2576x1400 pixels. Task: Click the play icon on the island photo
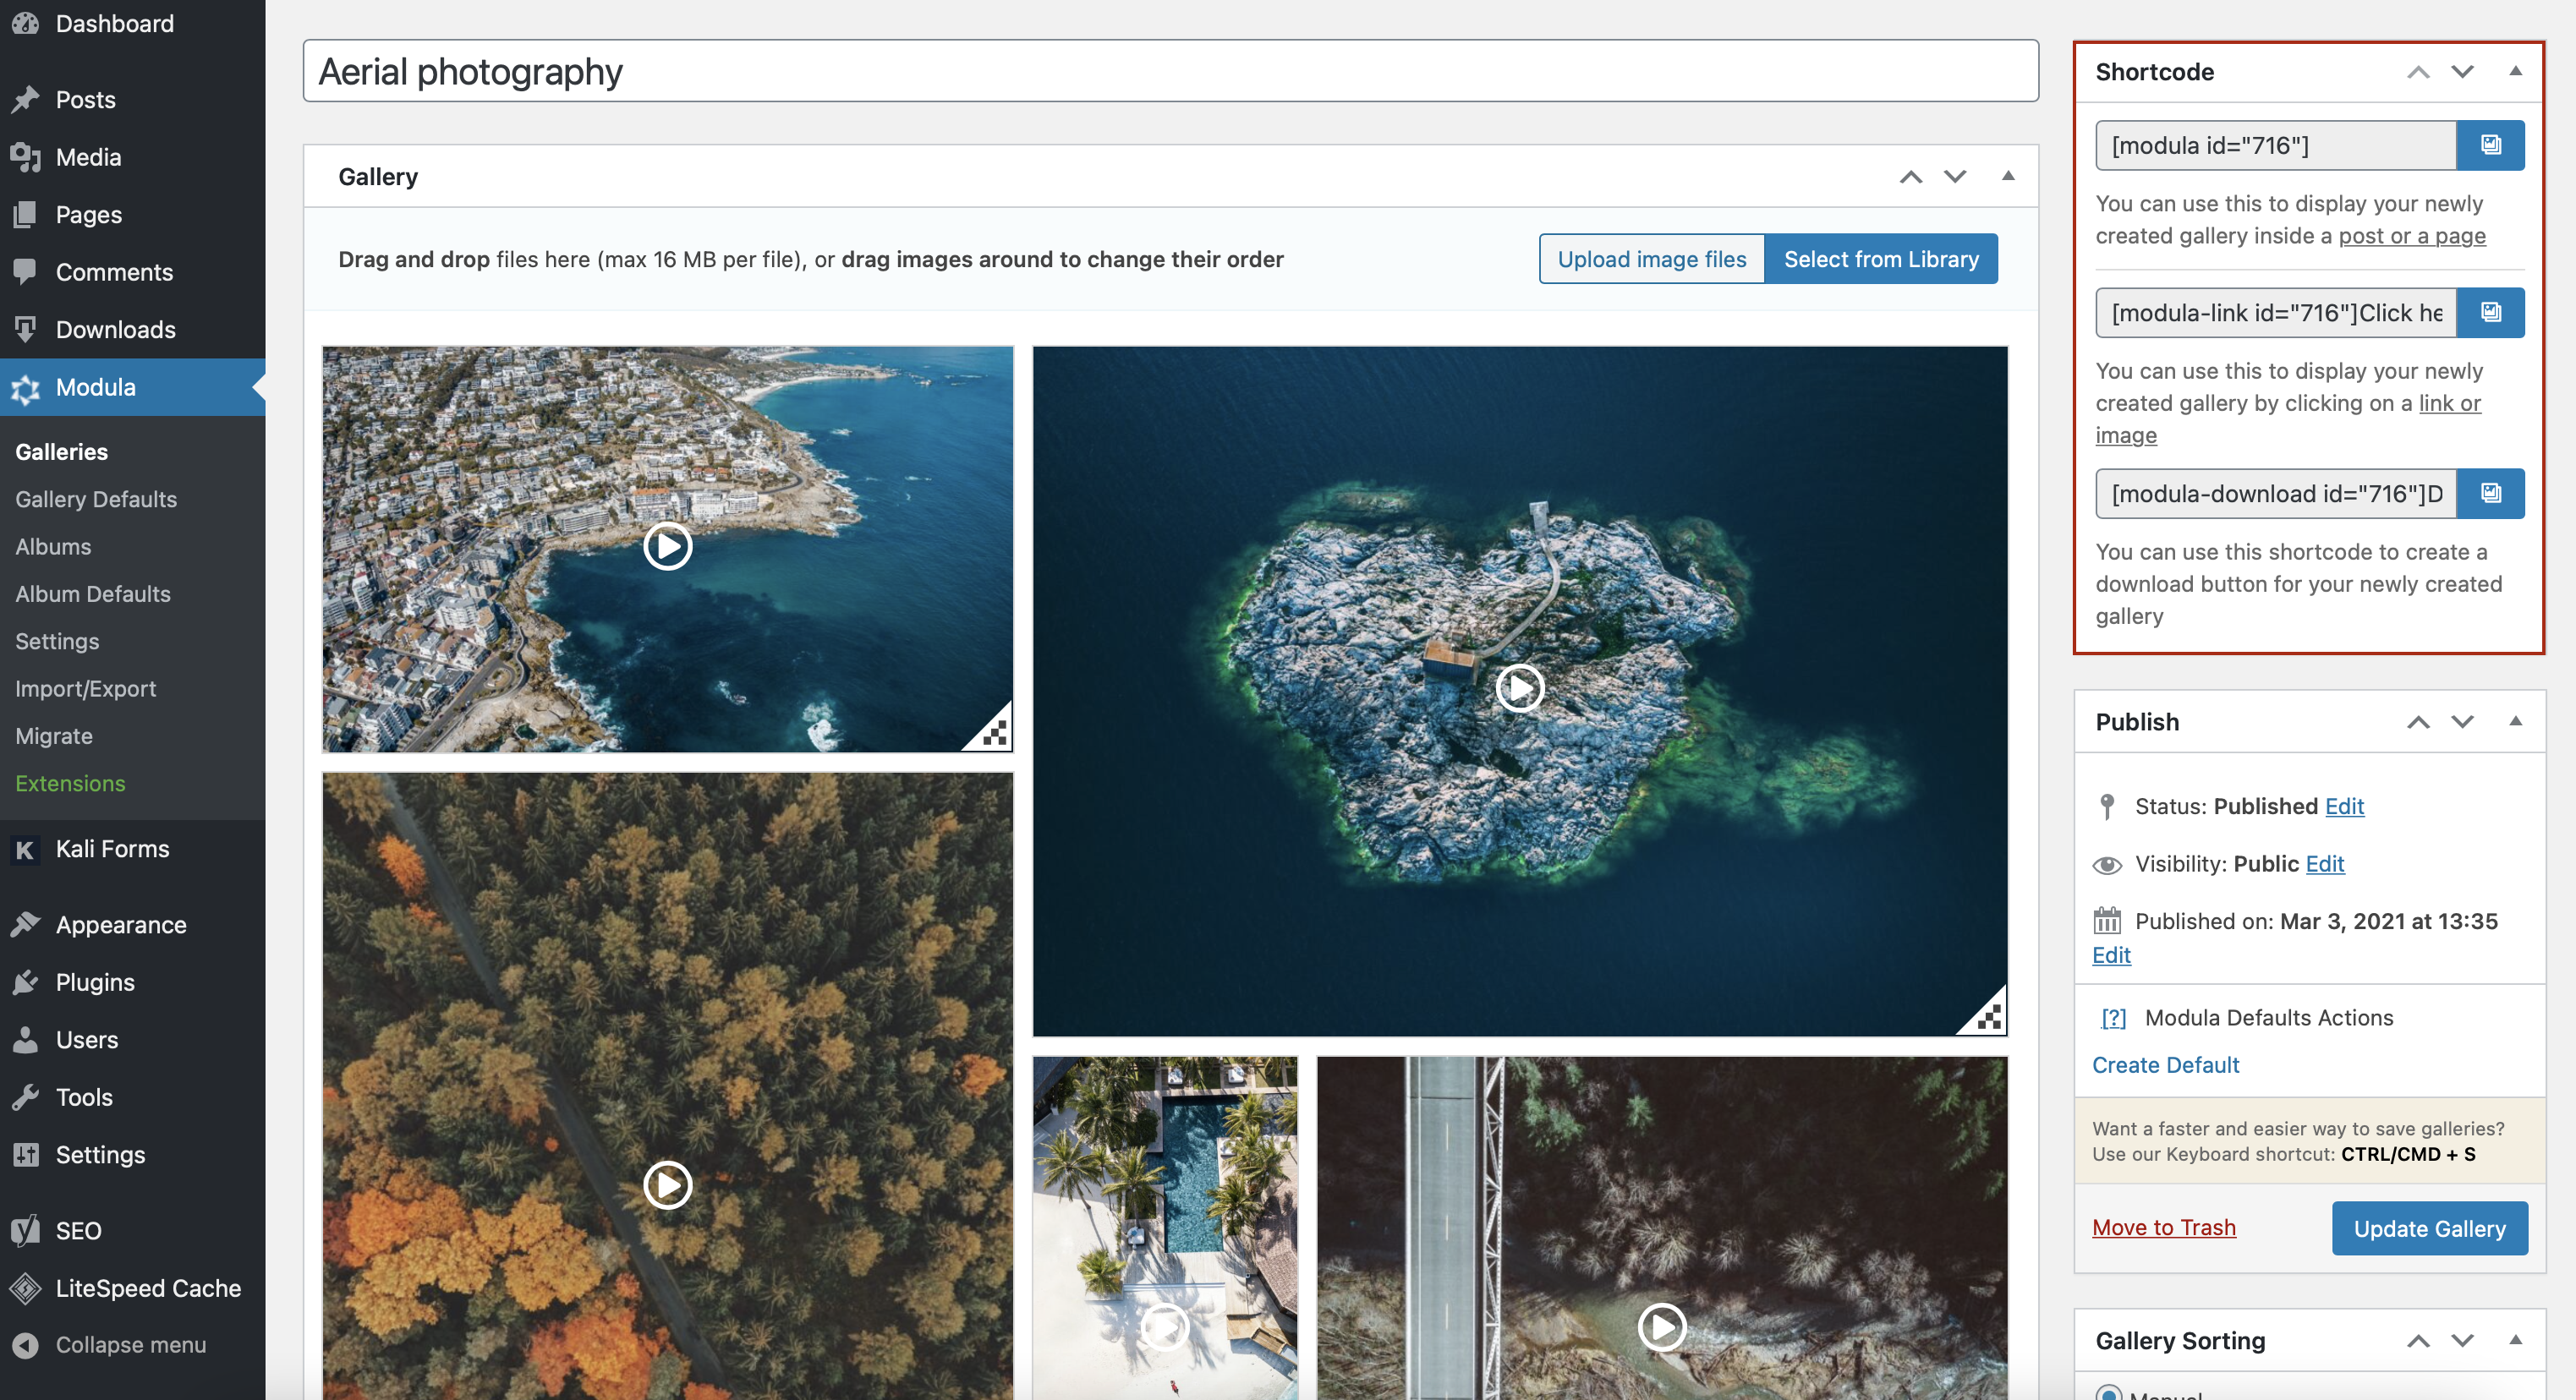[x=1519, y=688]
